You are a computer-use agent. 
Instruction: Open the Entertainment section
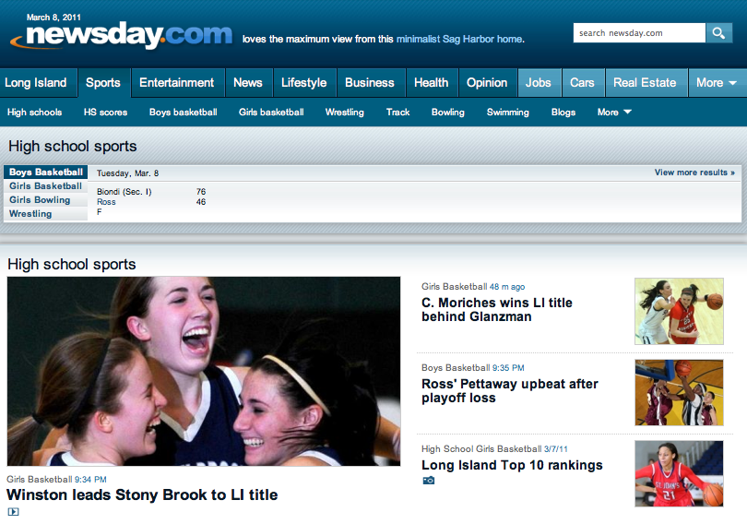[x=176, y=82]
